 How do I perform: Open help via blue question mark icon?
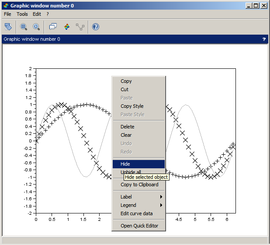point(96,27)
